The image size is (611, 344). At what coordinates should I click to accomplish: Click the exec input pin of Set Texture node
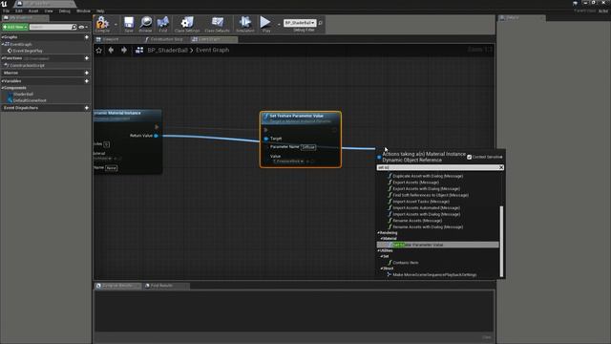[266, 130]
